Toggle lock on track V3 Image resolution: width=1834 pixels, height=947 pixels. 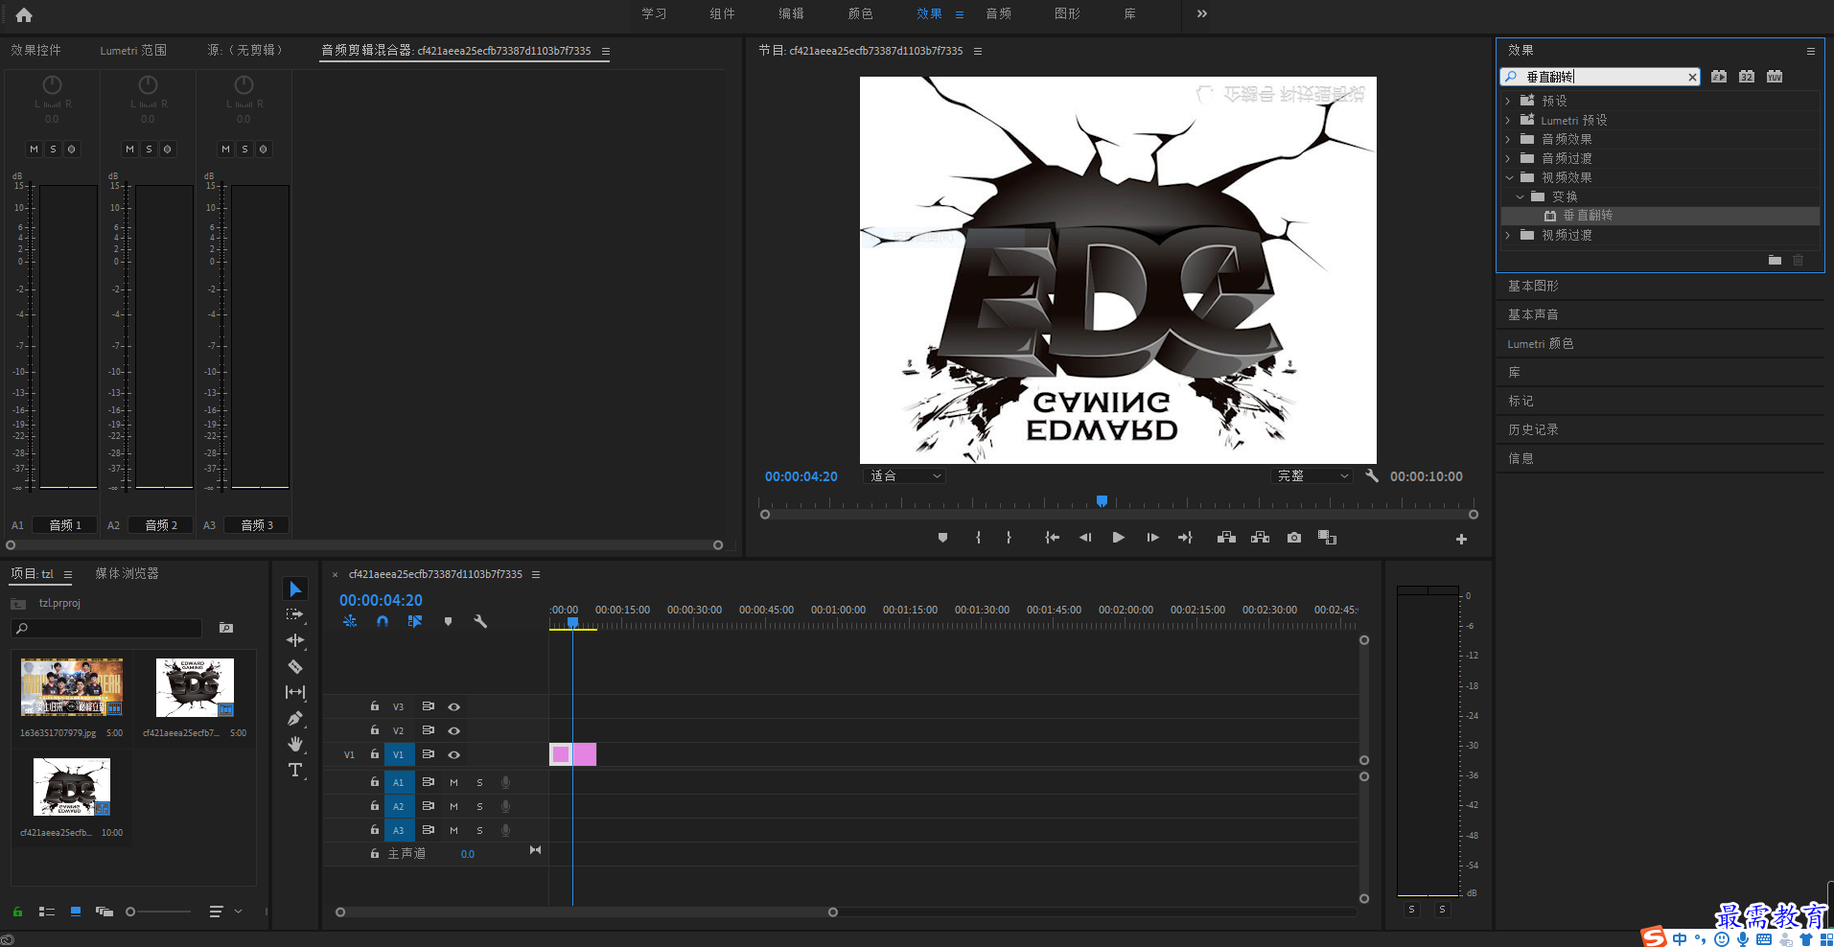coord(375,706)
